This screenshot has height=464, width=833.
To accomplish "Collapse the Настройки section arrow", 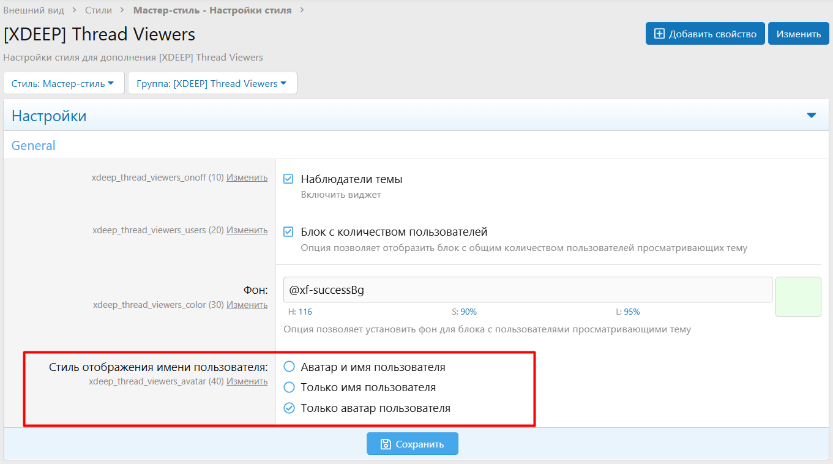I will pyautogui.click(x=812, y=116).
